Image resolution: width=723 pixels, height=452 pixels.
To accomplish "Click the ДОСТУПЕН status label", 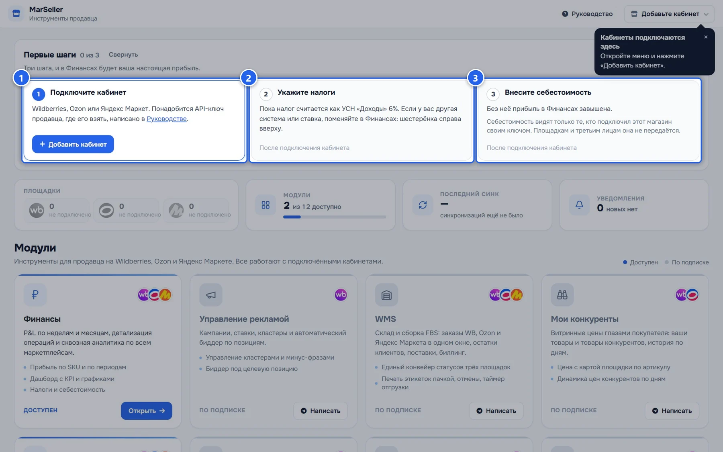I will click(41, 410).
